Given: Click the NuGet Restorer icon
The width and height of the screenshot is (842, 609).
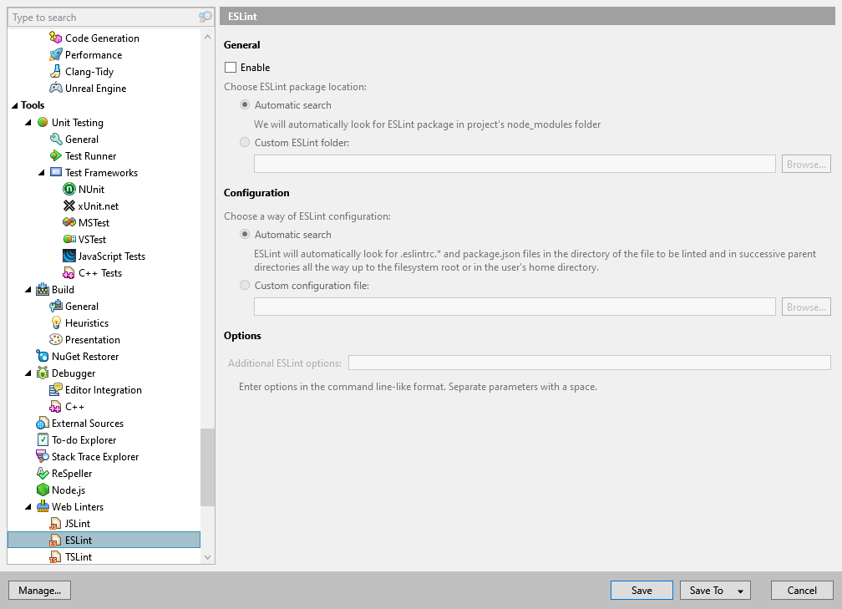Looking at the screenshot, I should pyautogui.click(x=43, y=356).
